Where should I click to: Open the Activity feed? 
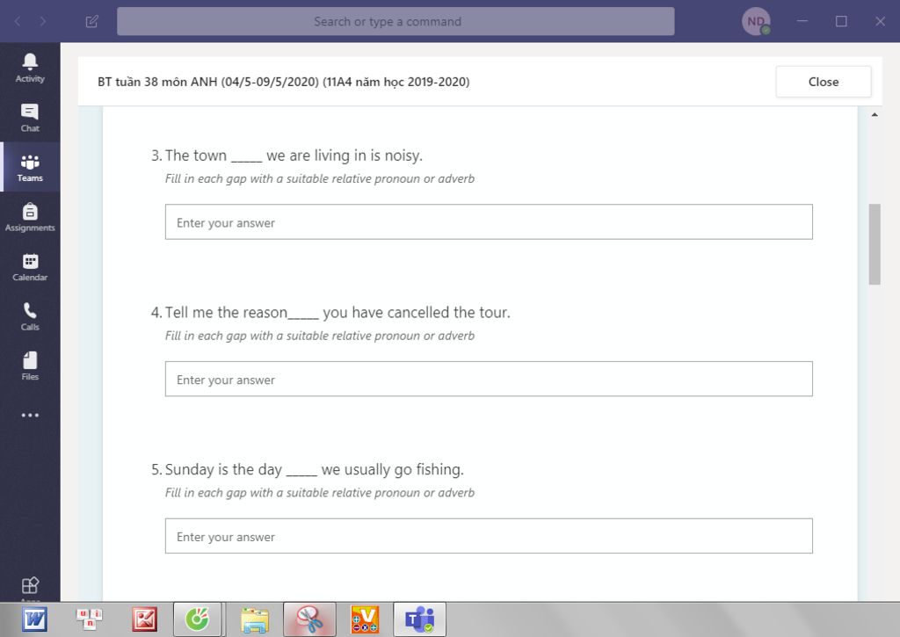[x=30, y=68]
